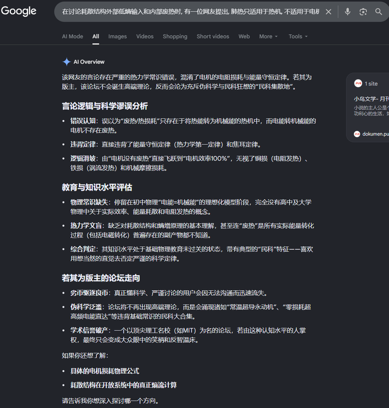Viewport: 389px width, 408px height.
Task: Click bullet label '热力学文盲'
Action: [x=86, y=225]
